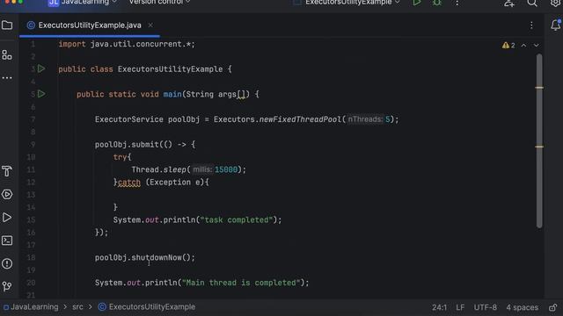Open Code With Me add-user icon
This screenshot has height=316, width=563.
coord(509,4)
